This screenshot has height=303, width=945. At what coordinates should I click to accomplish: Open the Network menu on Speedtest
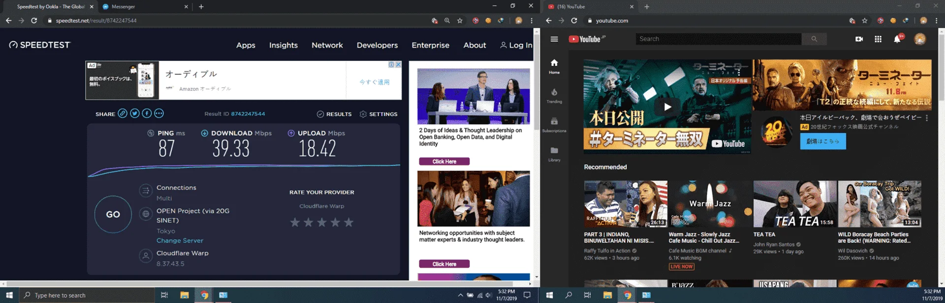click(x=327, y=45)
